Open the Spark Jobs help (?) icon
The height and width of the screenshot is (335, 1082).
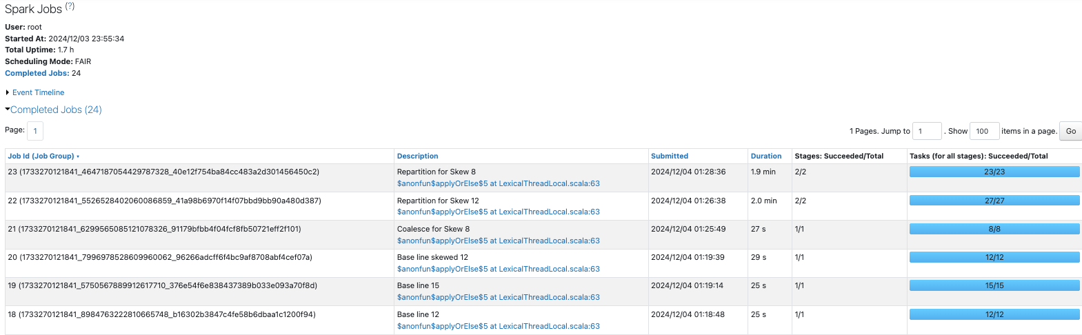[x=70, y=6]
